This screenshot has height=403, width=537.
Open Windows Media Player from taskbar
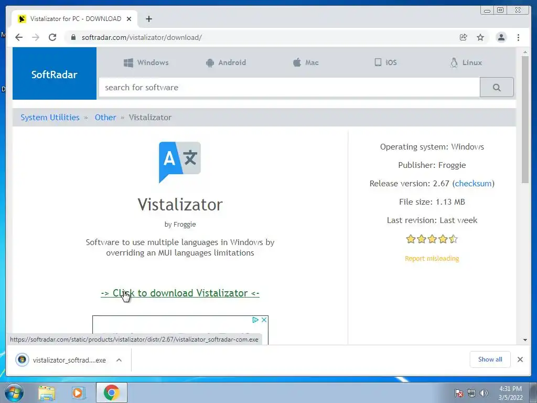tap(79, 393)
